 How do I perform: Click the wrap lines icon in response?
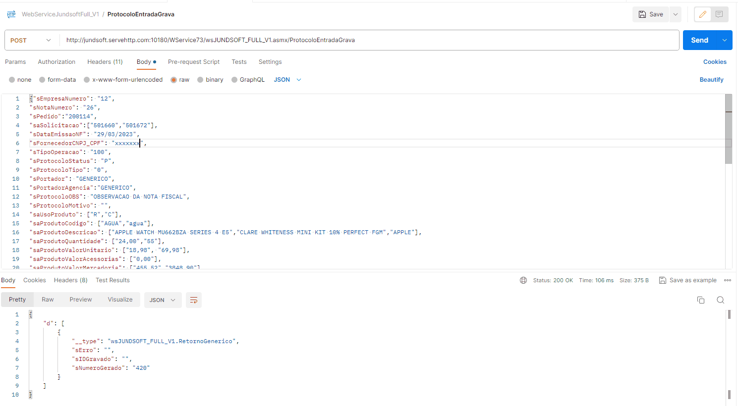194,300
